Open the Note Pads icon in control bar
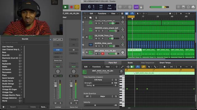The height and width of the screenshot is (110, 197). tap(183, 7)
